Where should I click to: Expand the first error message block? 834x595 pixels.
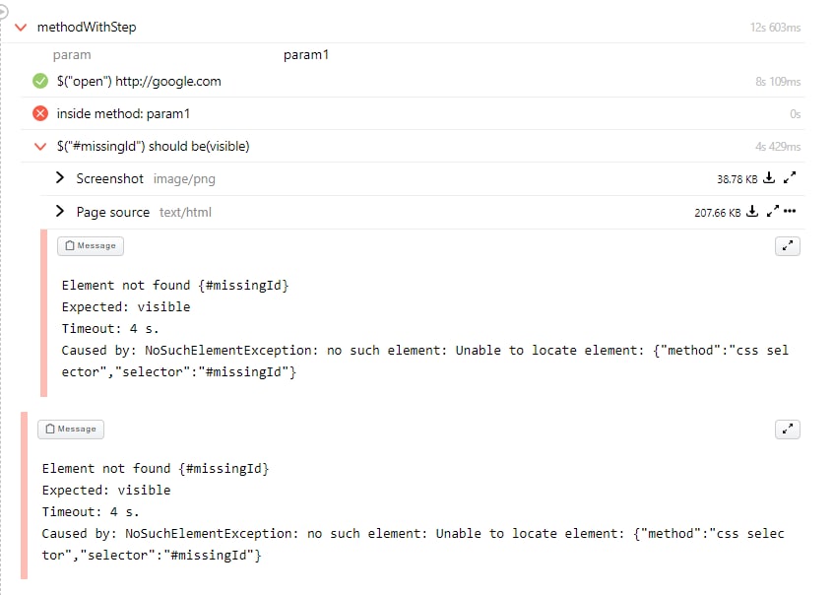click(787, 246)
